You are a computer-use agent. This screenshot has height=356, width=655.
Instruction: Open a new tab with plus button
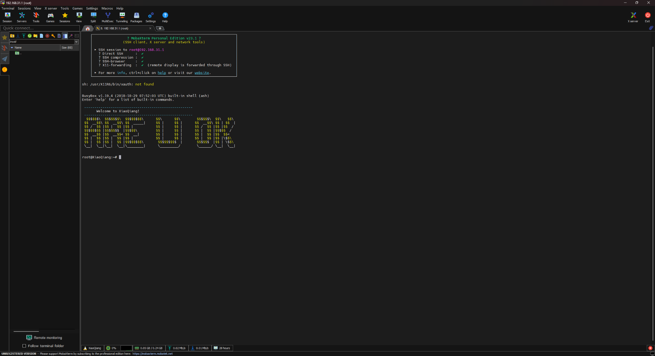coord(160,28)
